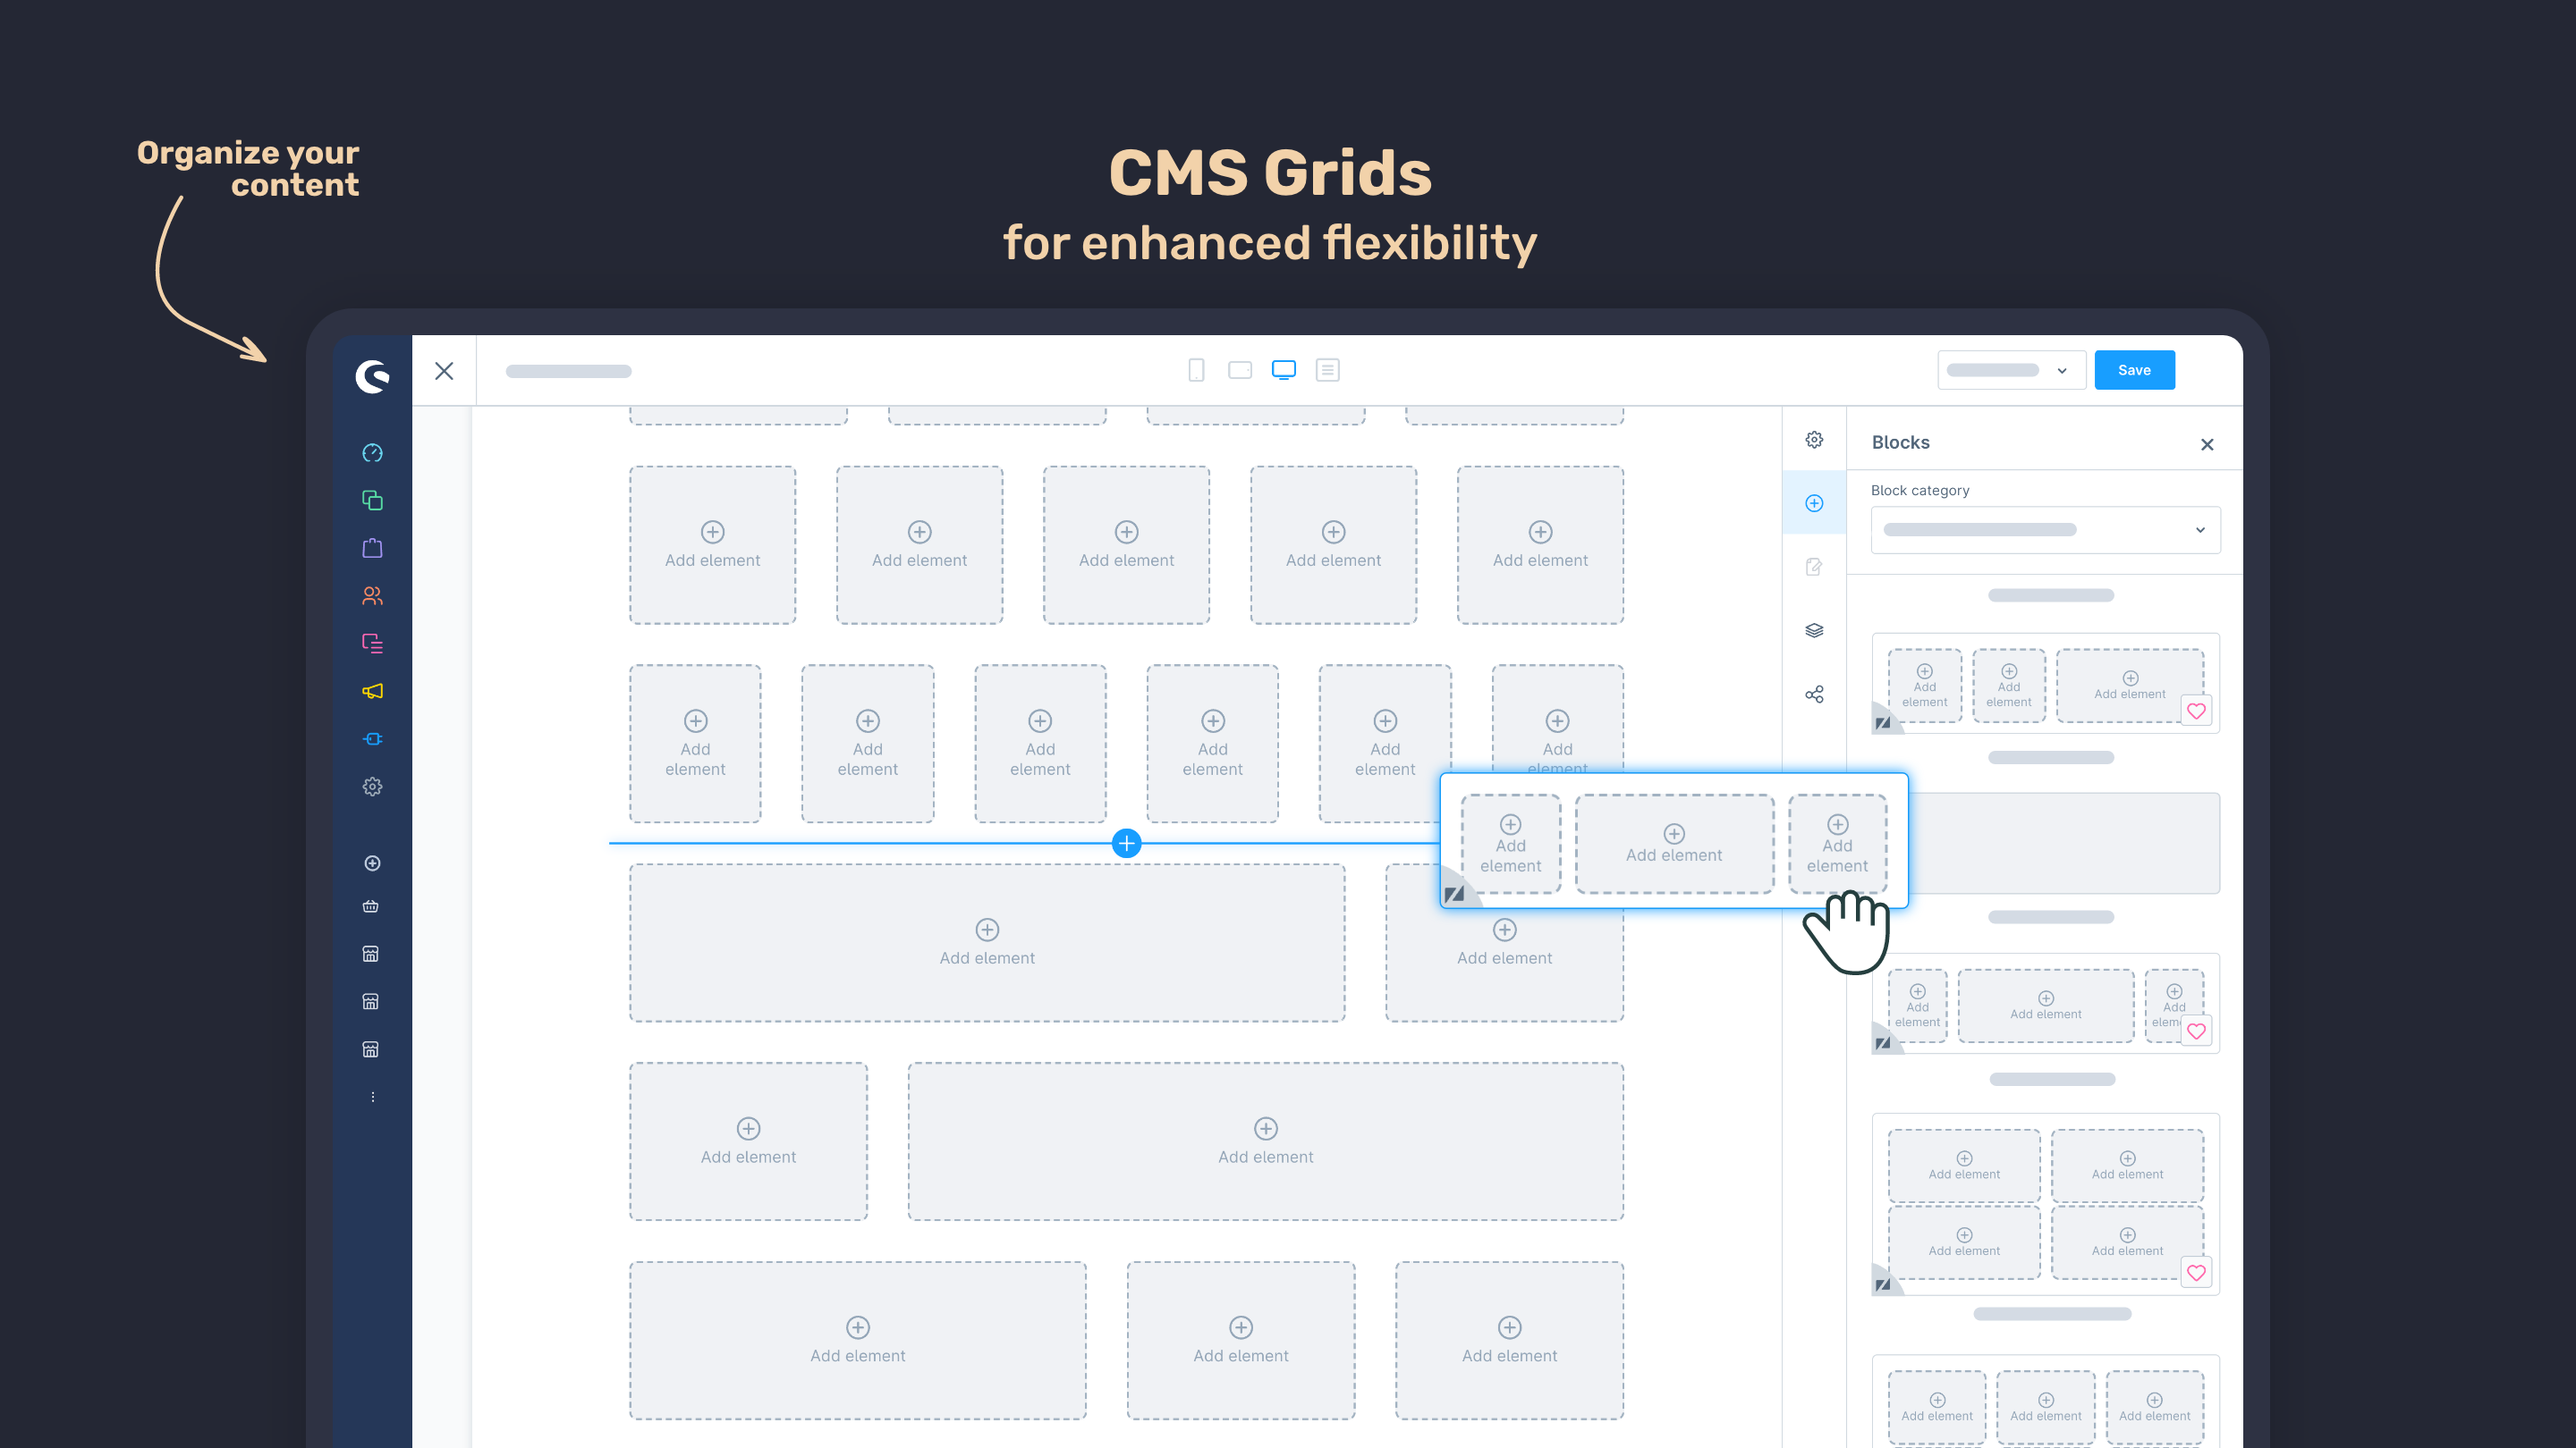Add element in wide slot below insert line
Screen dimensions: 2576x1448
point(987,943)
